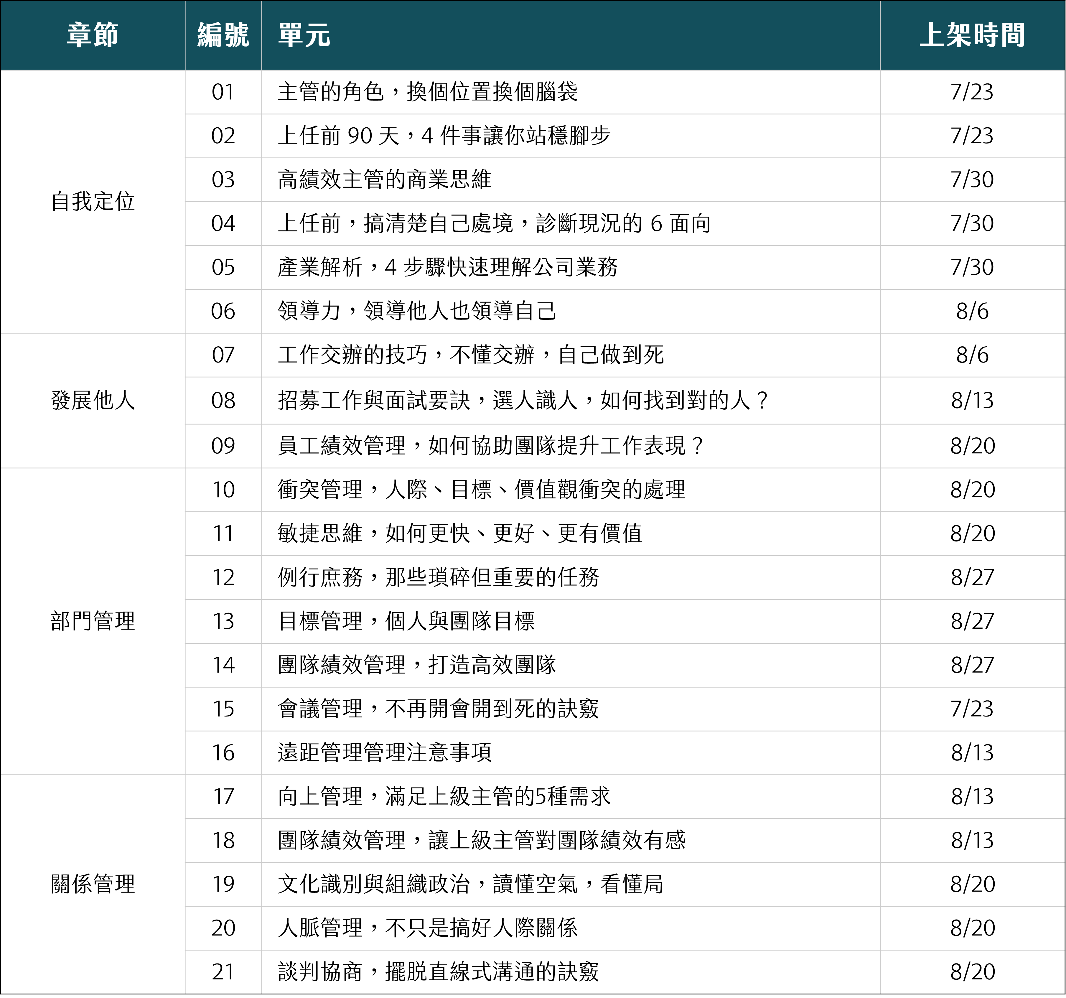Click the 7/23 date in row 15
Viewport: 1066px width, 998px height.
972,709
